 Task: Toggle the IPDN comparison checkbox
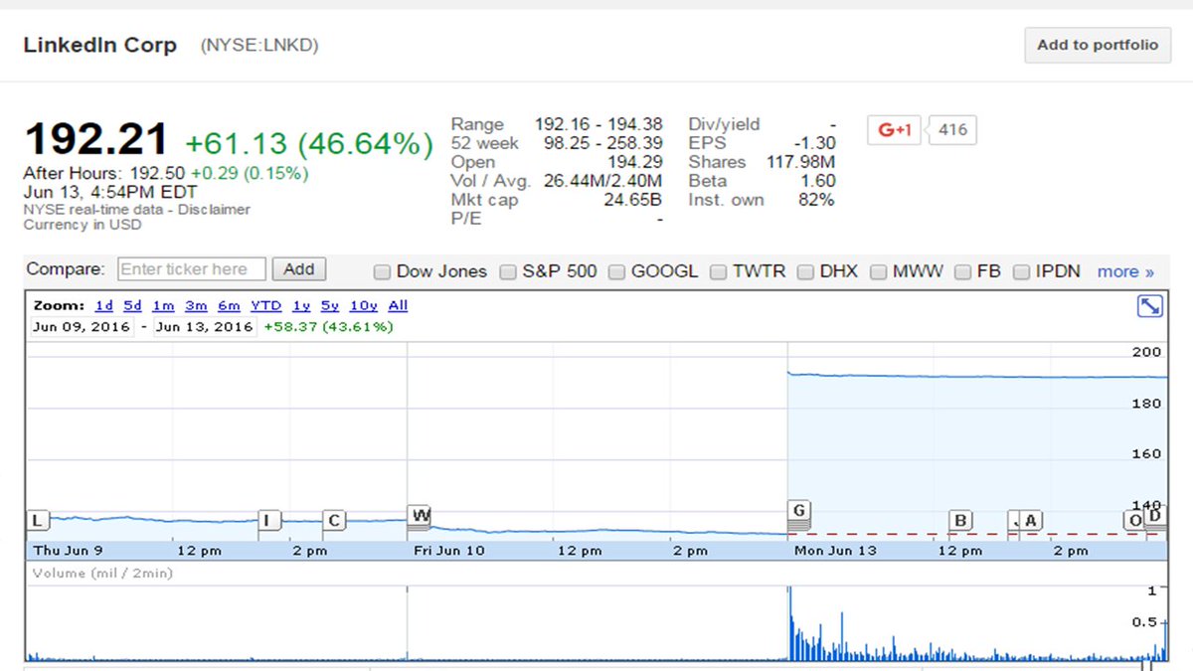pos(1021,271)
